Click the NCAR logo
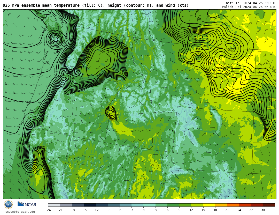The width and height of the screenshot is (279, 215). [x=27, y=204]
